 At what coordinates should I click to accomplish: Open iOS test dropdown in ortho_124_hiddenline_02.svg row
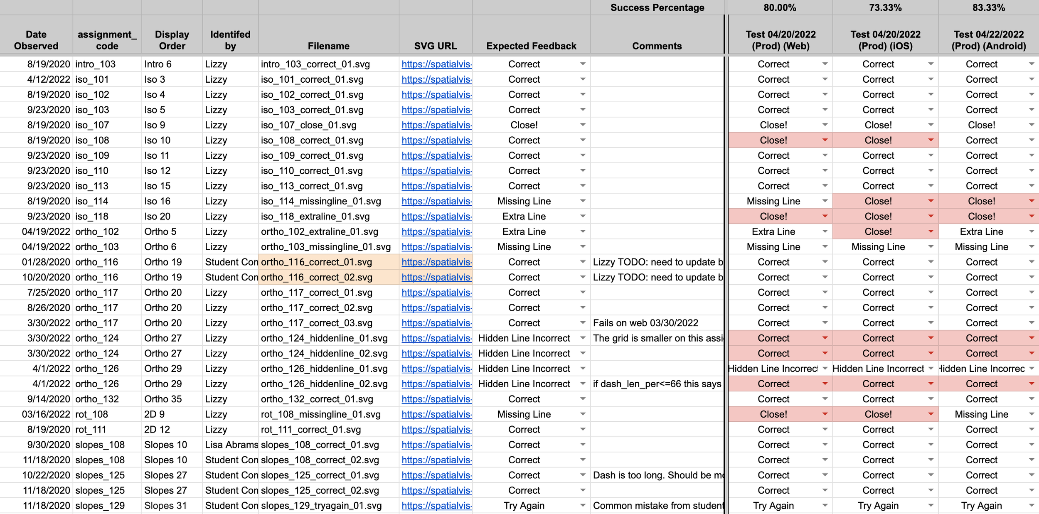coord(931,354)
